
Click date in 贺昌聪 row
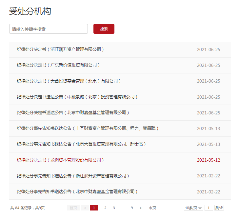click(x=209, y=129)
